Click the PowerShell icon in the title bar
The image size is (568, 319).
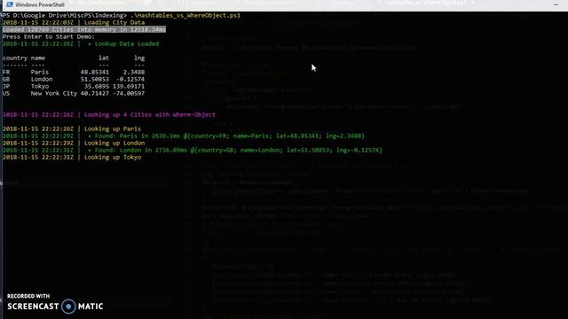pos(10,4)
